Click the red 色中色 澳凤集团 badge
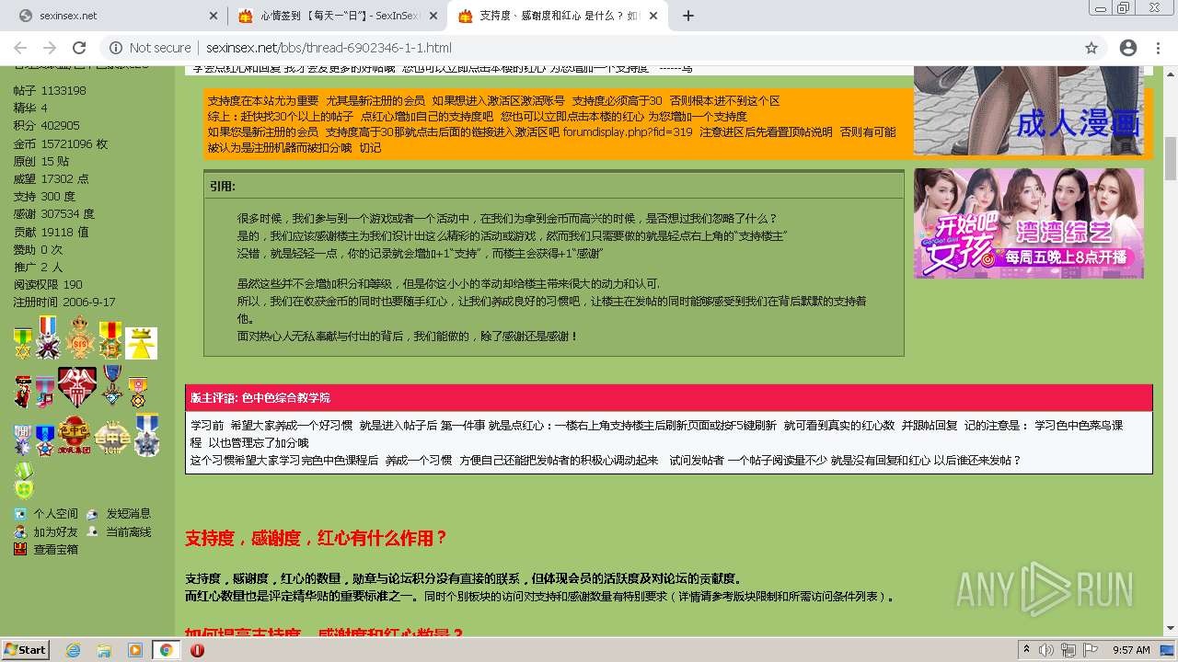Screen dimensions: 1178x662 click(74, 436)
